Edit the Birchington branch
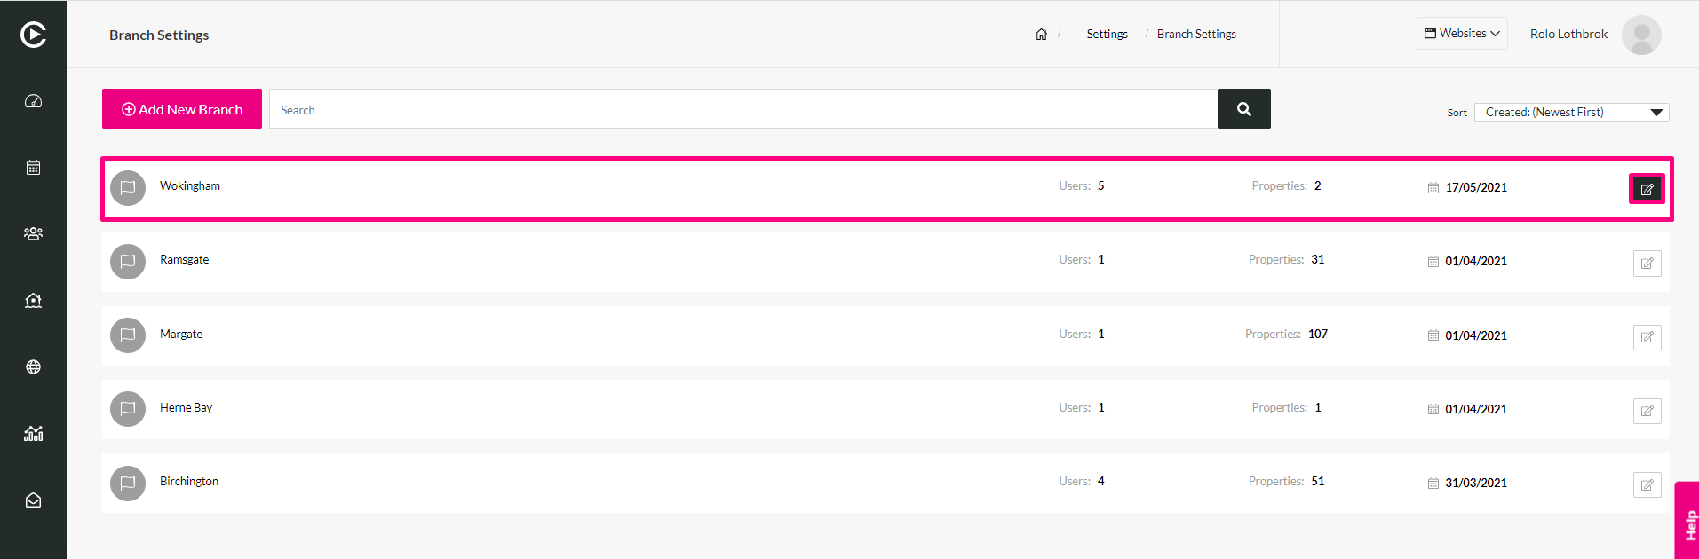1699x559 pixels. click(x=1647, y=484)
